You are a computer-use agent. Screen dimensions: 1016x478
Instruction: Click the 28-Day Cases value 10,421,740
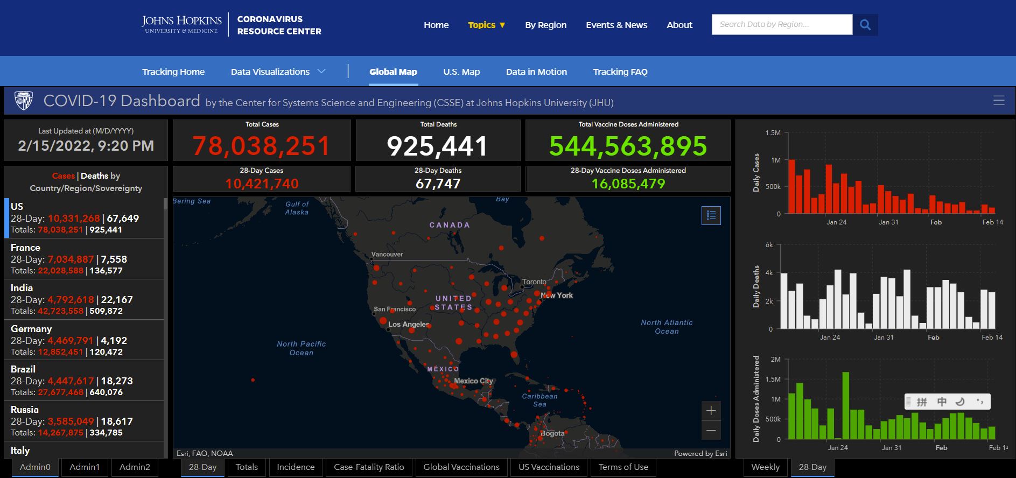tap(262, 184)
